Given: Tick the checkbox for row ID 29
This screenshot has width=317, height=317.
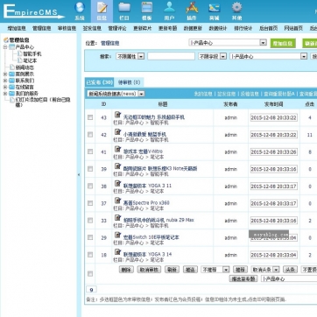Looking at the screenshot, I should (90, 237).
